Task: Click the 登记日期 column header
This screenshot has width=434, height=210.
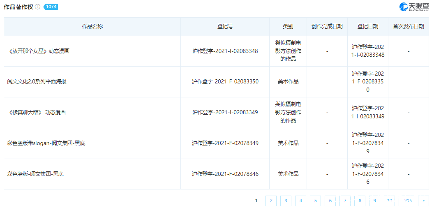Action: click(x=368, y=26)
